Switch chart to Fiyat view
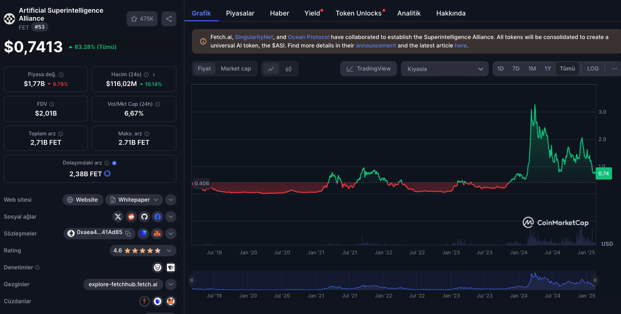 click(204, 69)
